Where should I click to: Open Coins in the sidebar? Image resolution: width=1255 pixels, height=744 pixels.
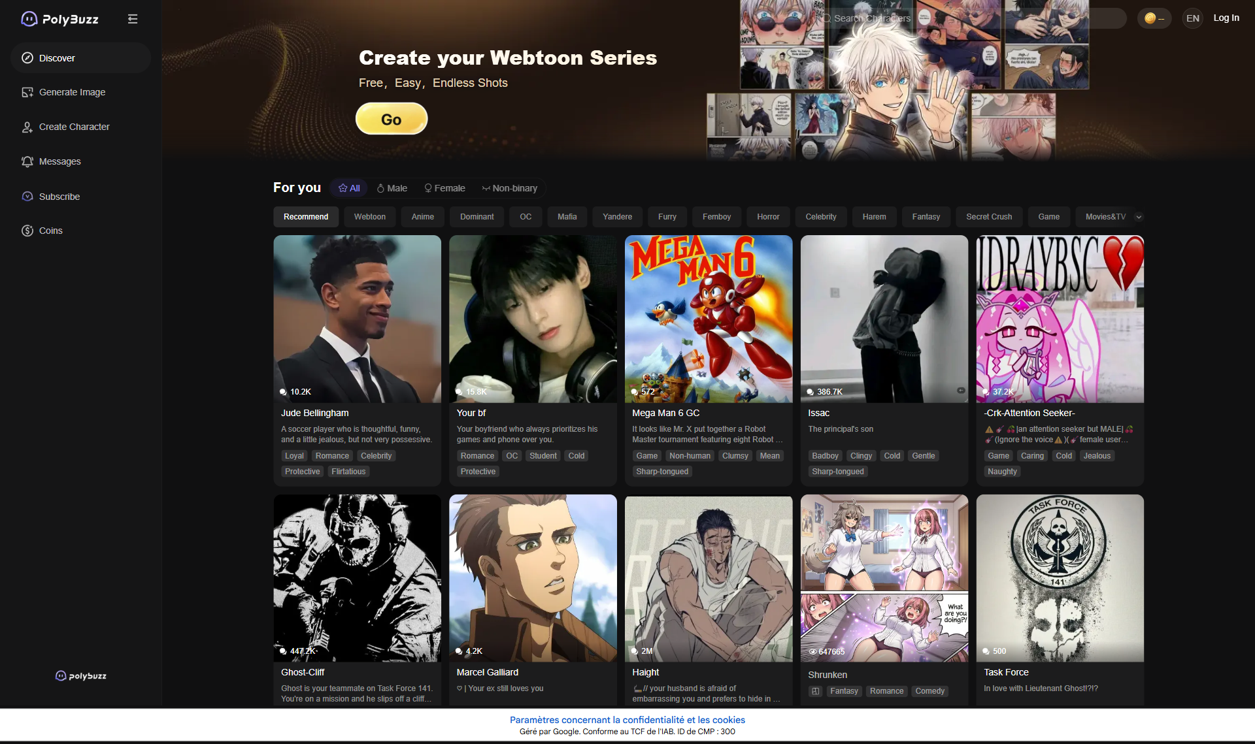[80, 231]
